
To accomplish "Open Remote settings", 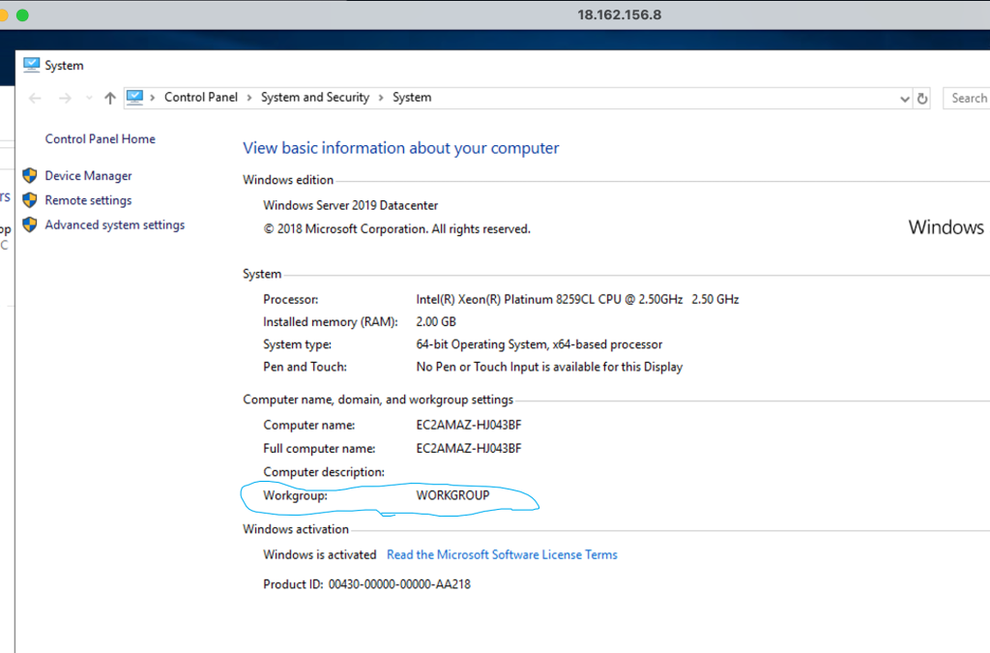I will [x=88, y=200].
